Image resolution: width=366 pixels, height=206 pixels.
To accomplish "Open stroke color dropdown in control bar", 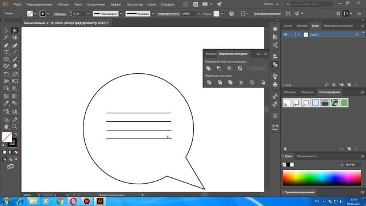I will coord(48,14).
